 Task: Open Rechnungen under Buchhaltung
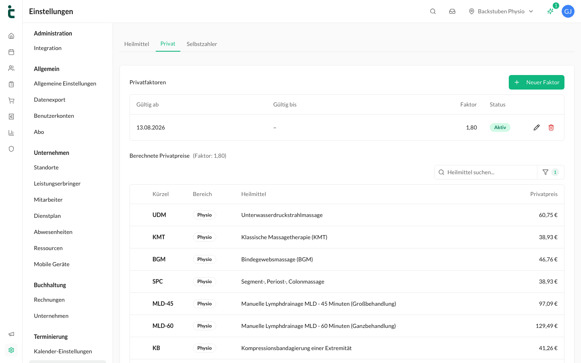49,300
